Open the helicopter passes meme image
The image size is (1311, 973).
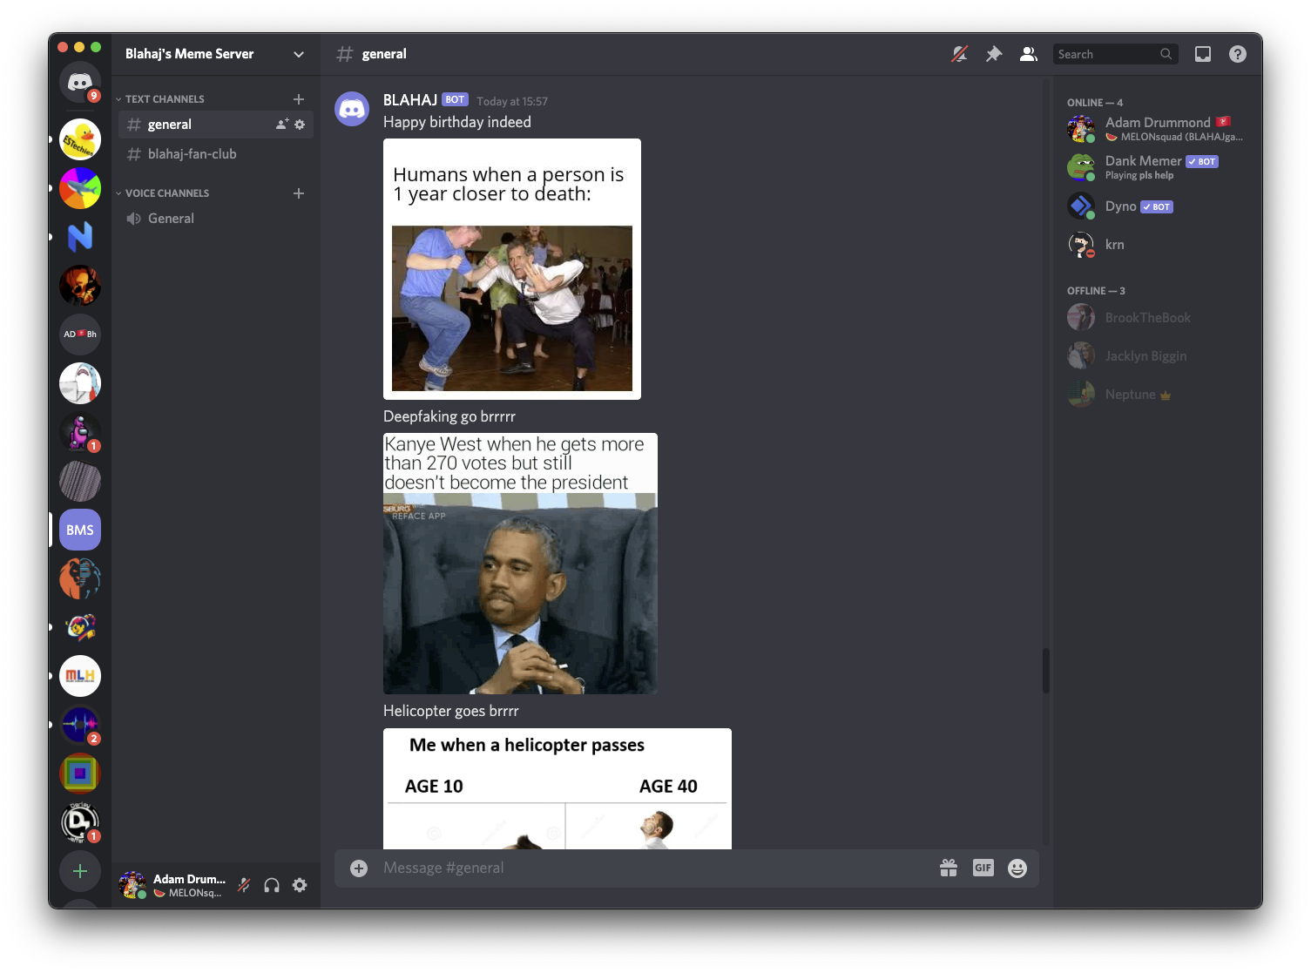(x=558, y=788)
